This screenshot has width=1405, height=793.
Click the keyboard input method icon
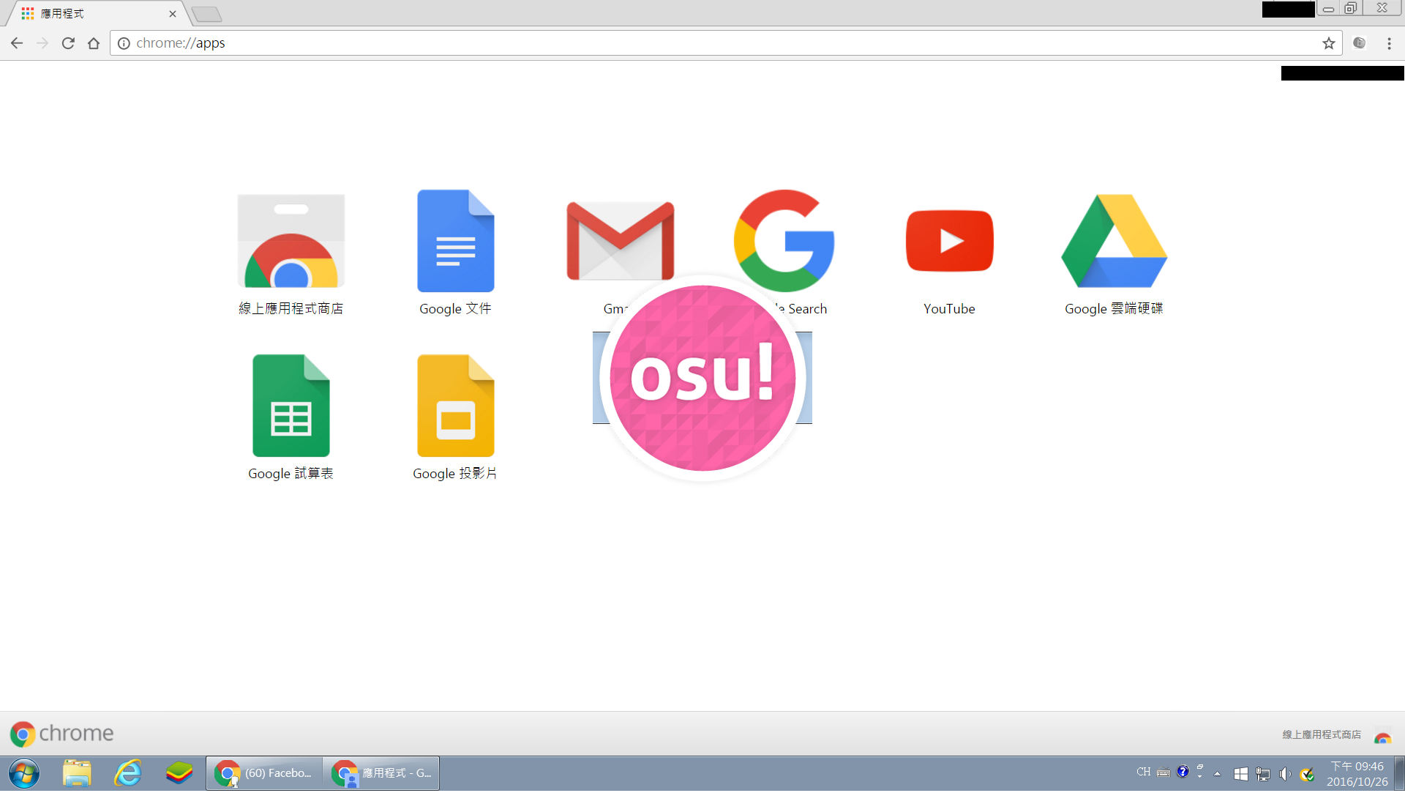click(1164, 772)
